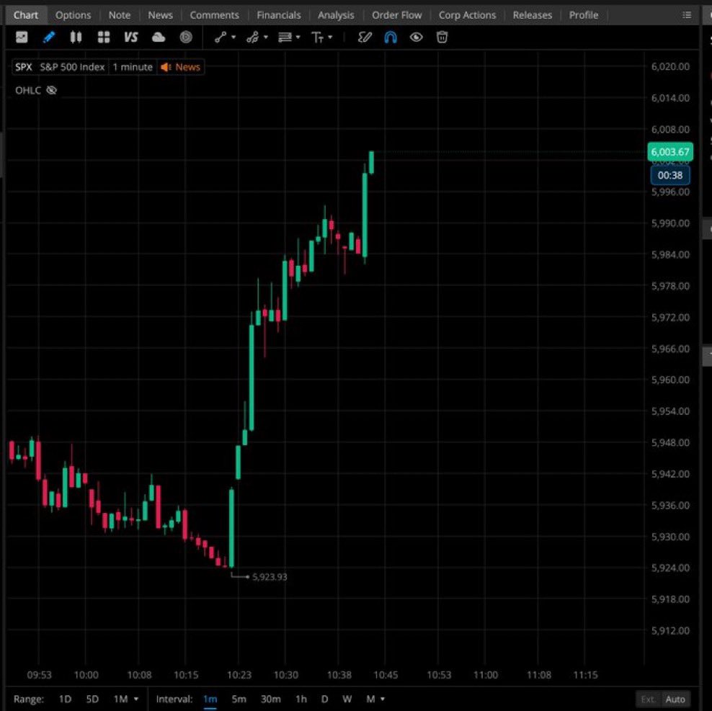Open the Corp Actions tab
The width and height of the screenshot is (712, 711).
pos(467,15)
